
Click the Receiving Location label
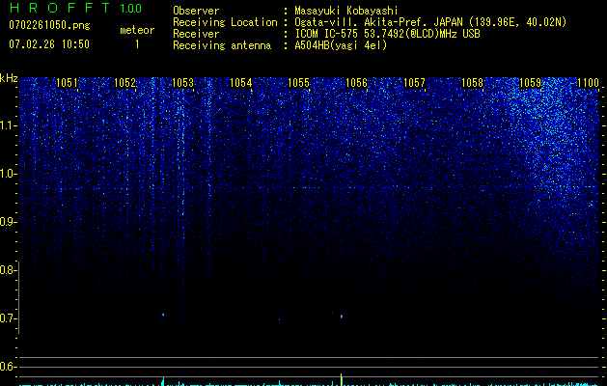(225, 22)
